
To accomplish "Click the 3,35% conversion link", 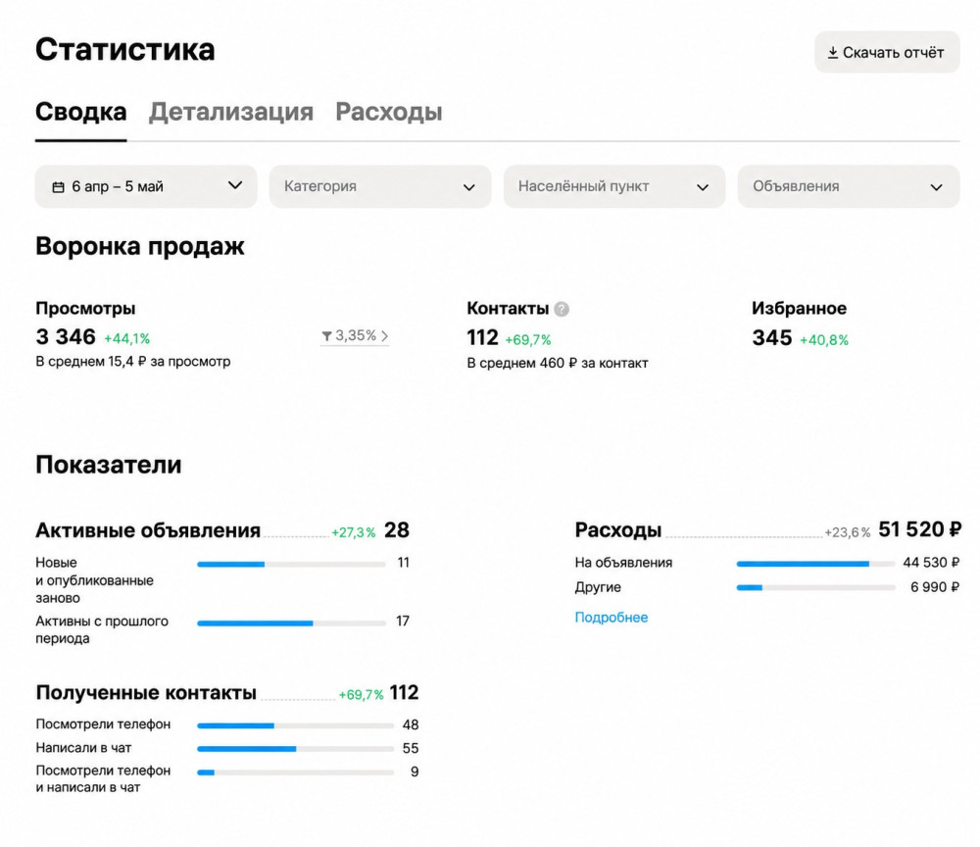I will (355, 336).
